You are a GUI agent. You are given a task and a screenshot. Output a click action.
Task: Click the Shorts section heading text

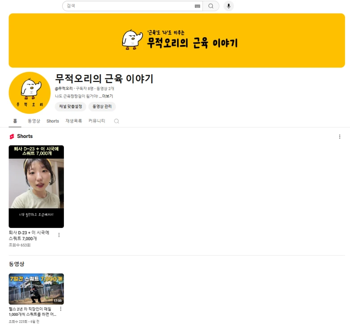click(25, 136)
